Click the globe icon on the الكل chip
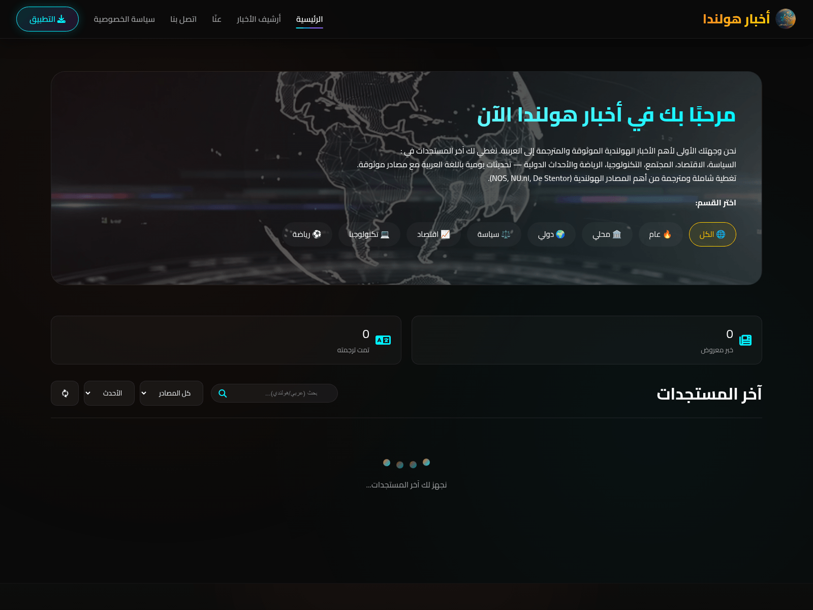 tap(721, 234)
